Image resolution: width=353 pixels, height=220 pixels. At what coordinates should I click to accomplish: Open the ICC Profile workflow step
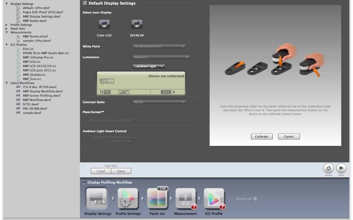coord(214,199)
